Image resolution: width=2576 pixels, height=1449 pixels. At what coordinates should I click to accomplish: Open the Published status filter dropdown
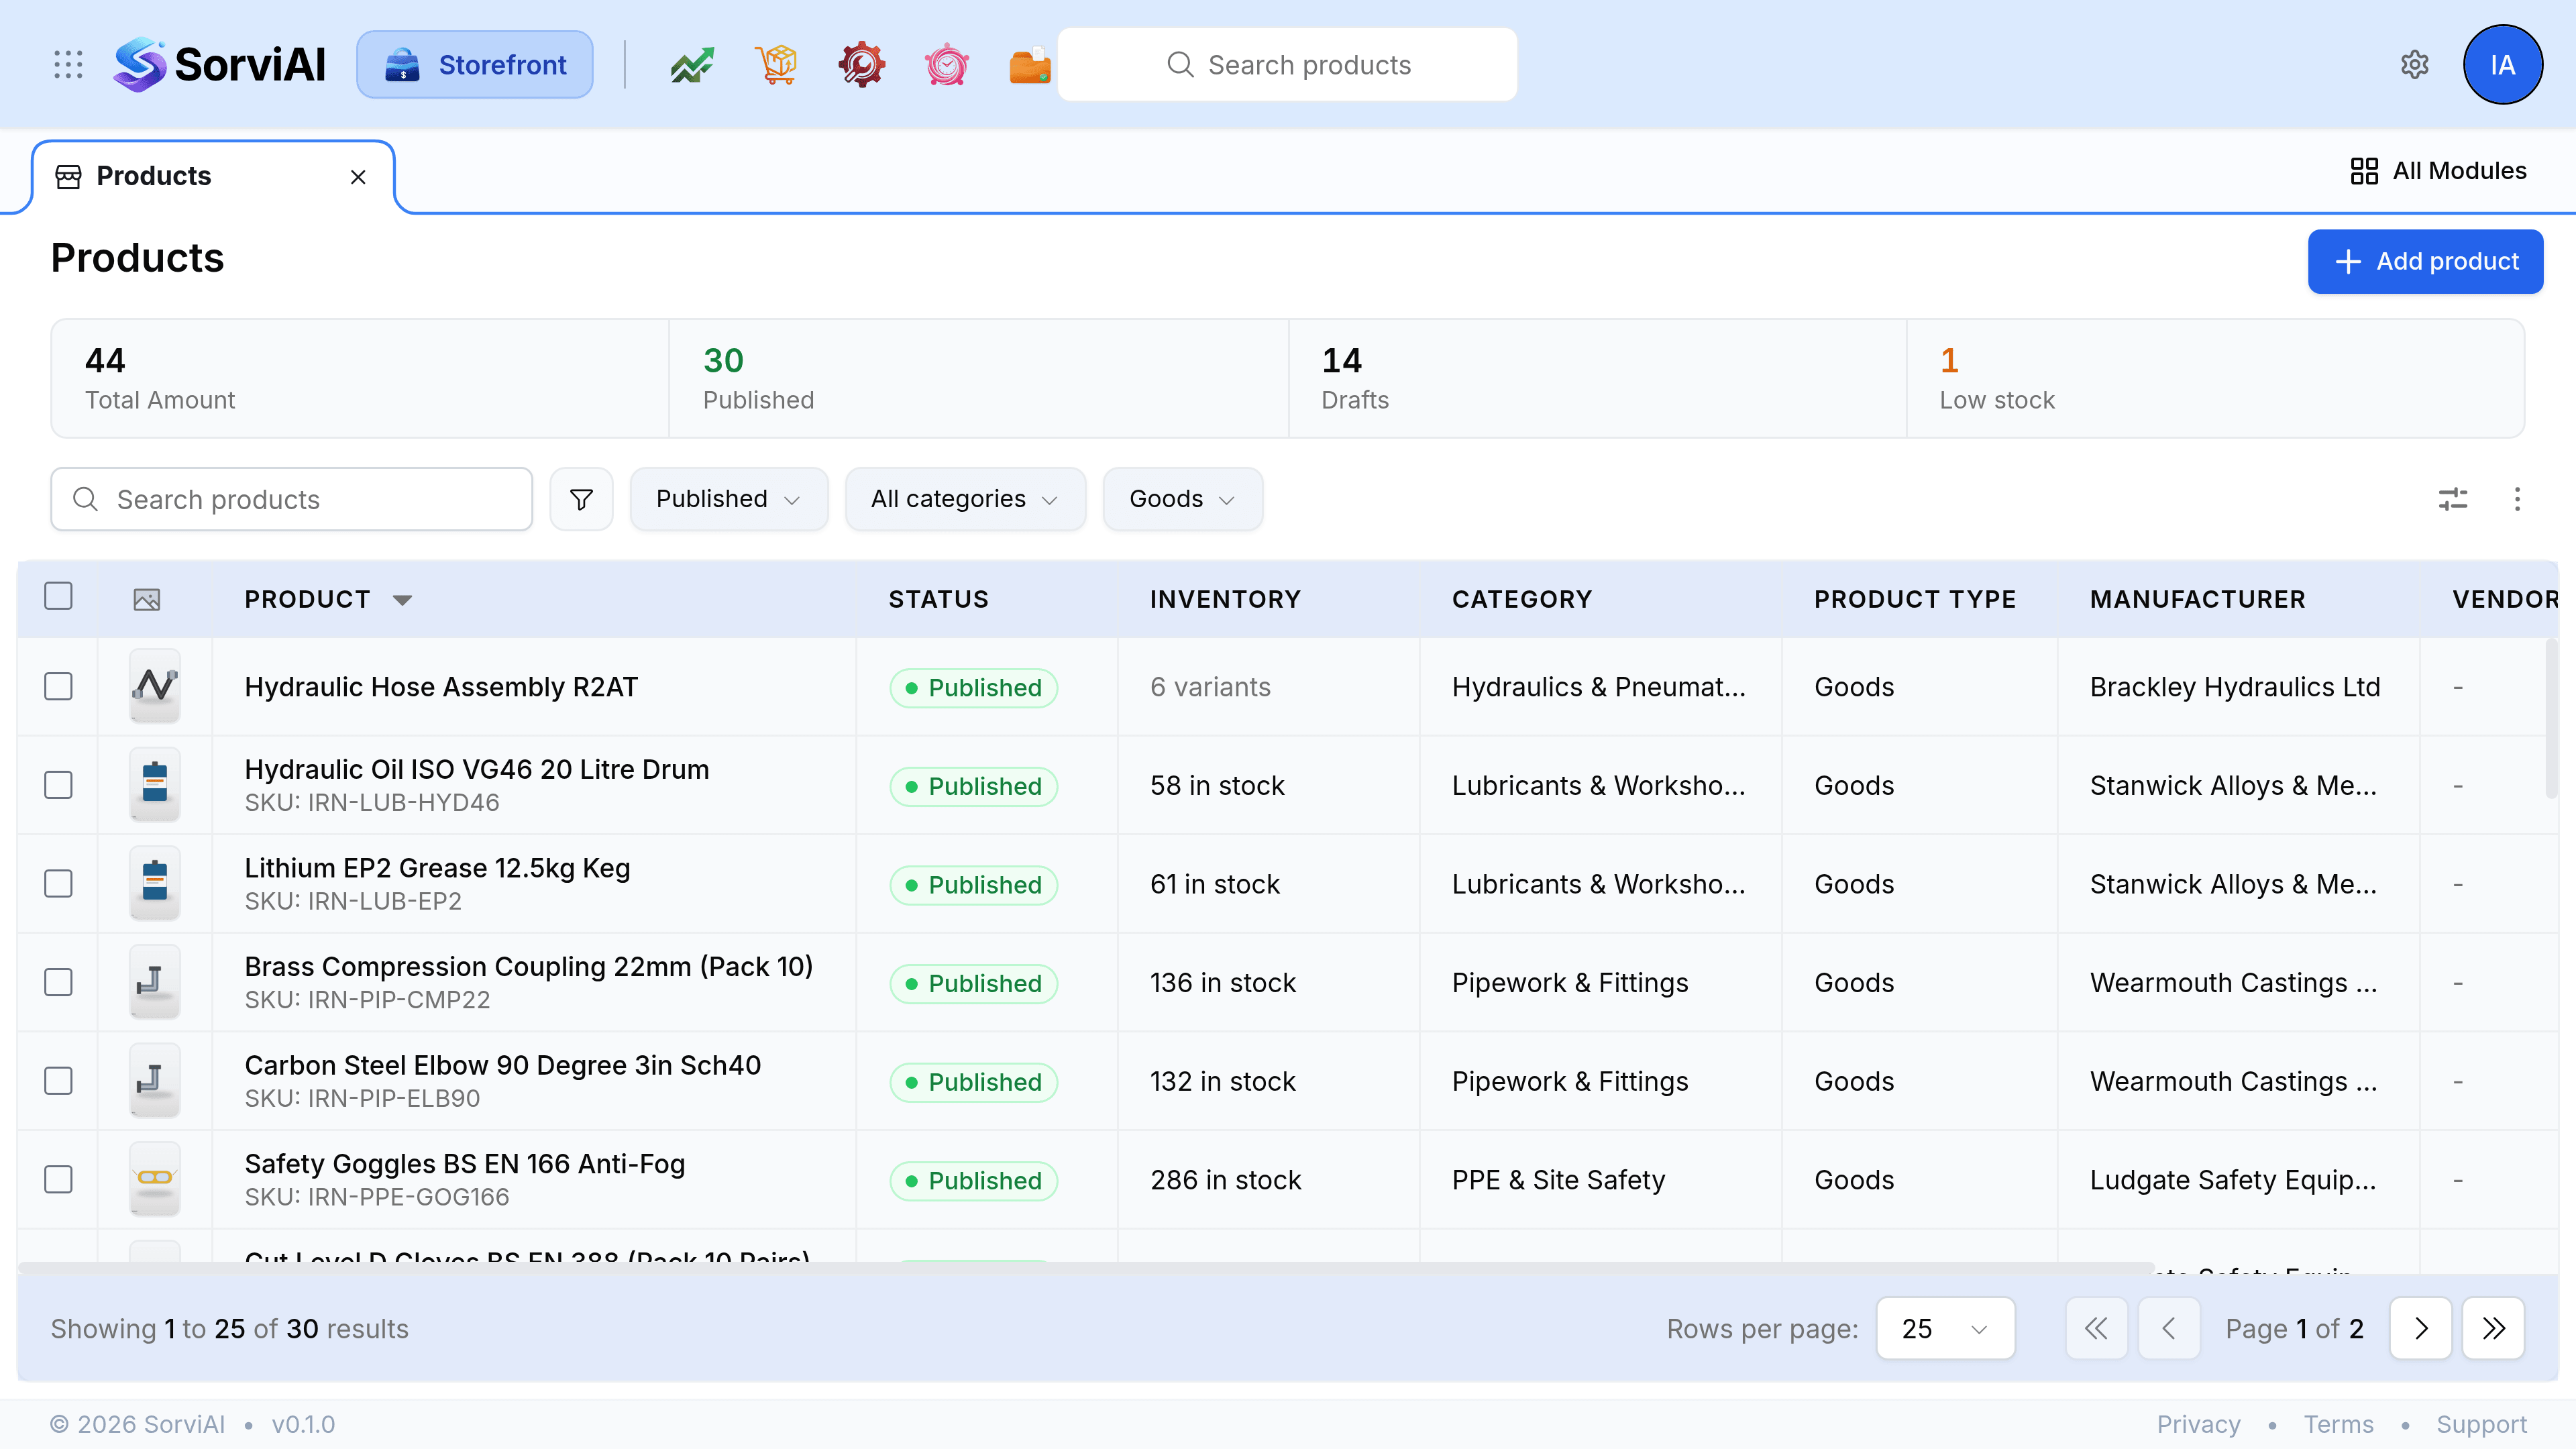point(728,499)
